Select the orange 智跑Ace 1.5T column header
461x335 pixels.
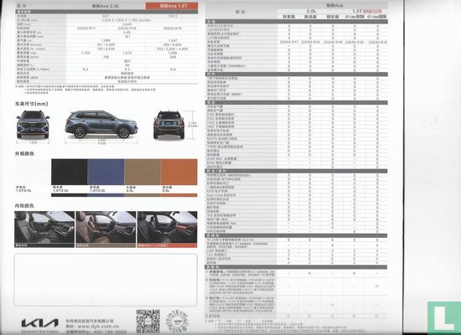tap(172, 6)
